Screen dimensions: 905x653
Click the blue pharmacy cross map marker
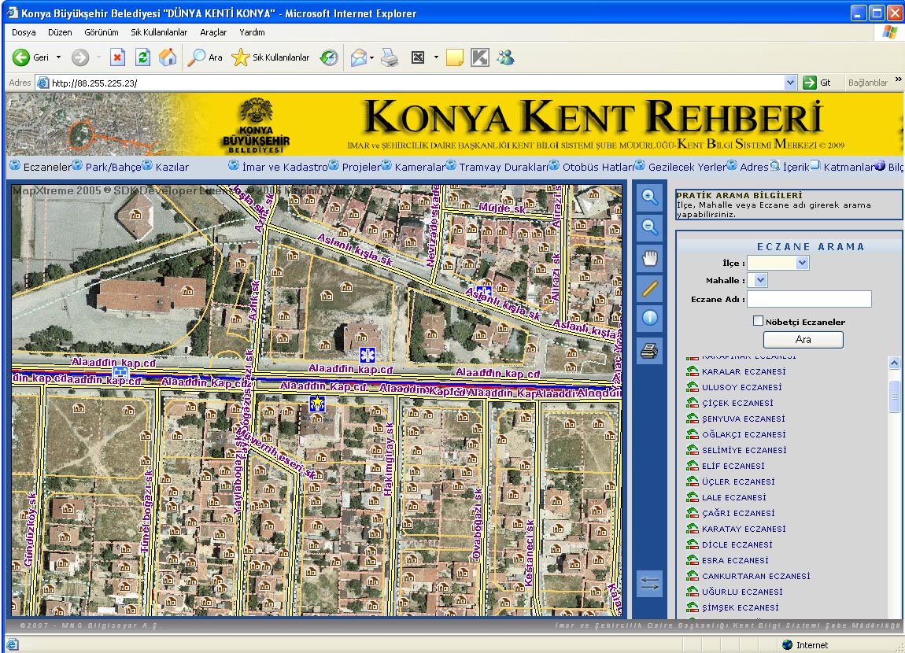367,354
